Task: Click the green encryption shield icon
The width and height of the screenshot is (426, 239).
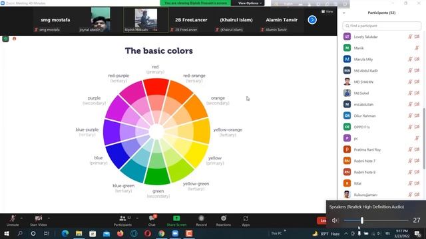Action: point(5,39)
